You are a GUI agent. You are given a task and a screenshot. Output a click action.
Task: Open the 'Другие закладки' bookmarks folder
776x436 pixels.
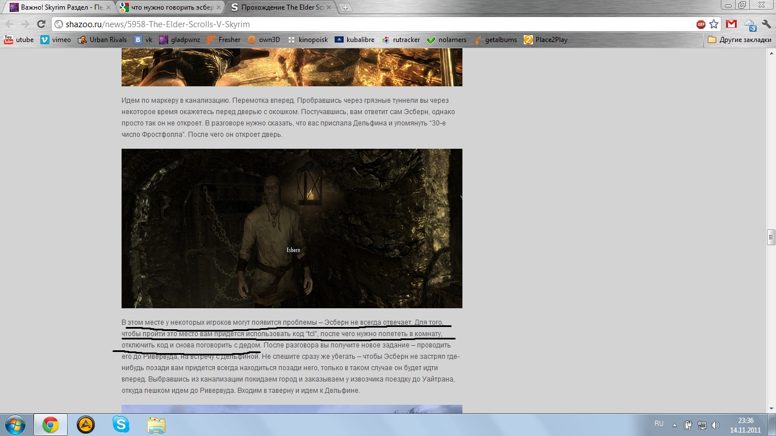coord(740,40)
